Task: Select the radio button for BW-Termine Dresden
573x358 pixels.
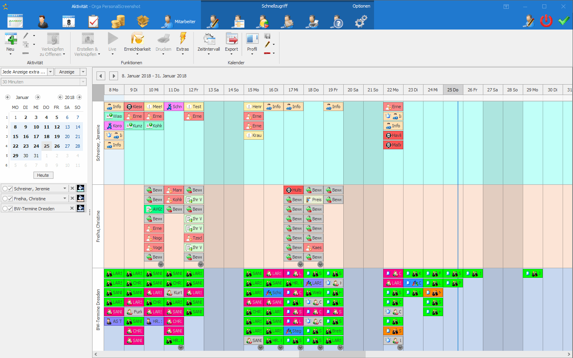Action: tap(5, 208)
